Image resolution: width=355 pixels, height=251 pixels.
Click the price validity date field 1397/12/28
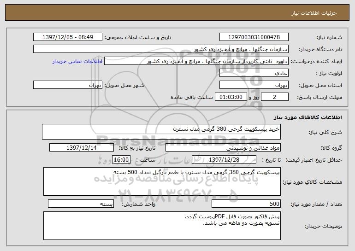pyautogui.click(x=224, y=159)
